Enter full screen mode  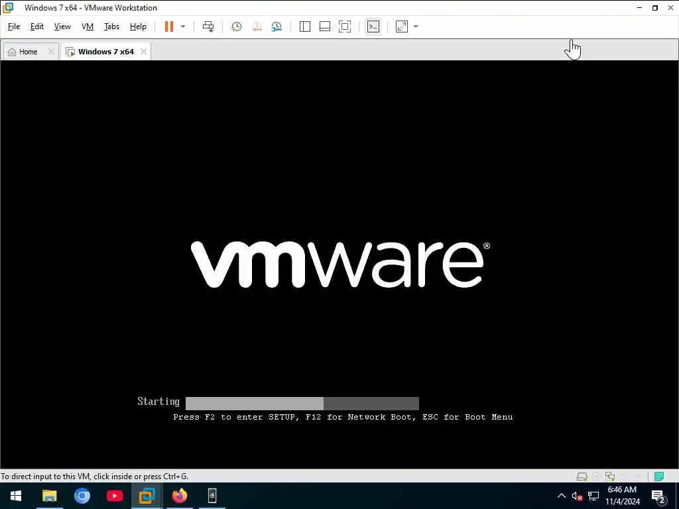(x=345, y=27)
